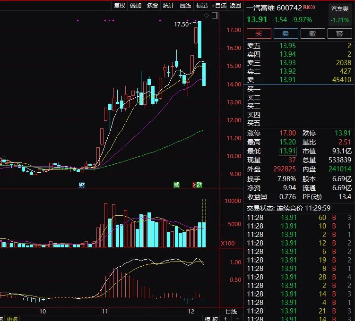Toggle the side panel layout icon
The image size is (355, 321).
tap(215, 16)
